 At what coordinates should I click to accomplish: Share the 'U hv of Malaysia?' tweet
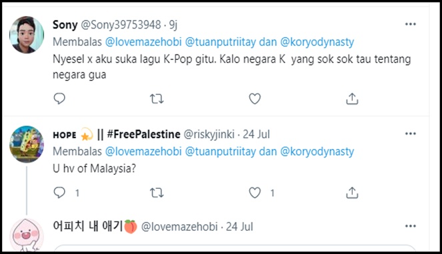click(352, 193)
